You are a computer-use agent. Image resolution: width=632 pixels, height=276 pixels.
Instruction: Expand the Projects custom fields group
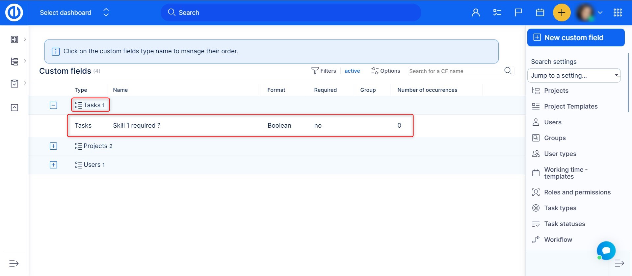pos(53,146)
